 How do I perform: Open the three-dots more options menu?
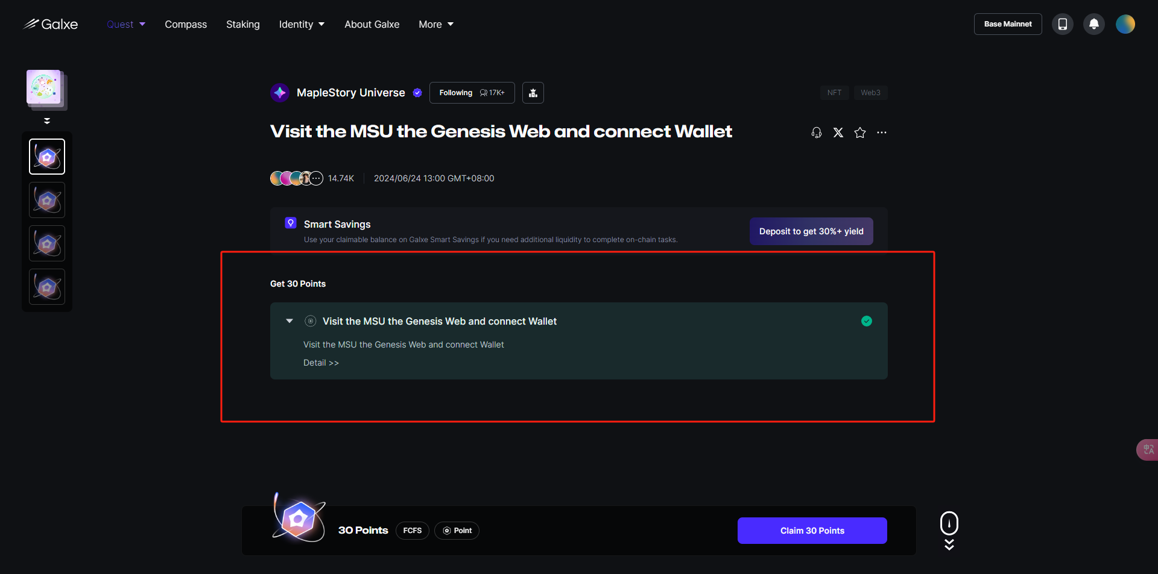882,133
